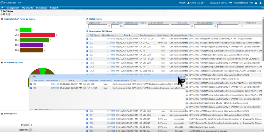264x132 pixels.
Task: Click the chart icon beside SAP Notes By Status
Action: (x=2, y=62)
